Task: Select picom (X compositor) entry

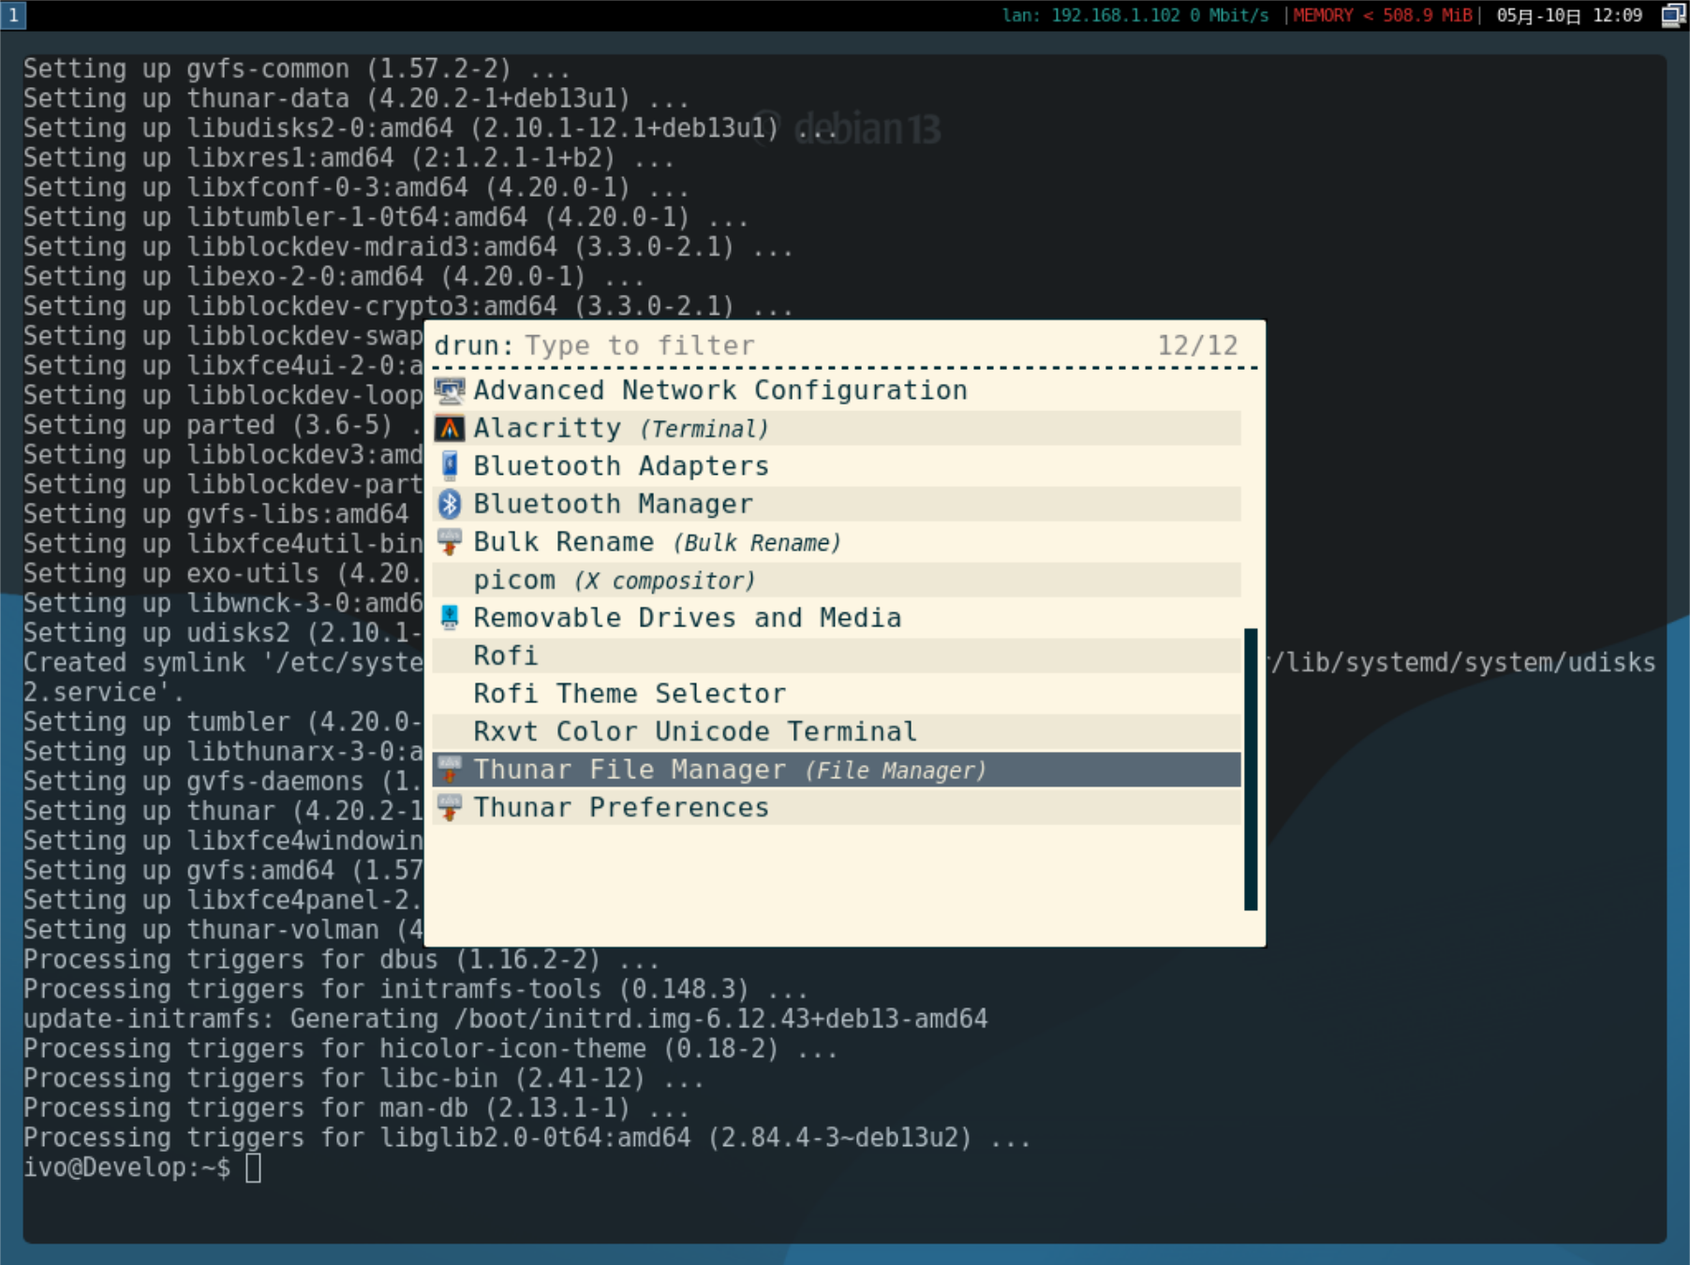Action: tap(837, 581)
